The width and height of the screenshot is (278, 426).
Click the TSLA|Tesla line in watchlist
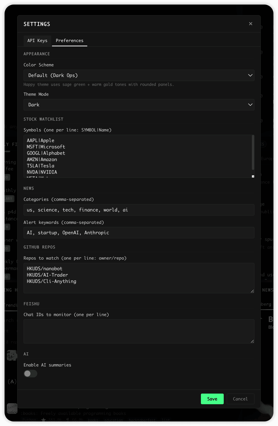pos(41,166)
